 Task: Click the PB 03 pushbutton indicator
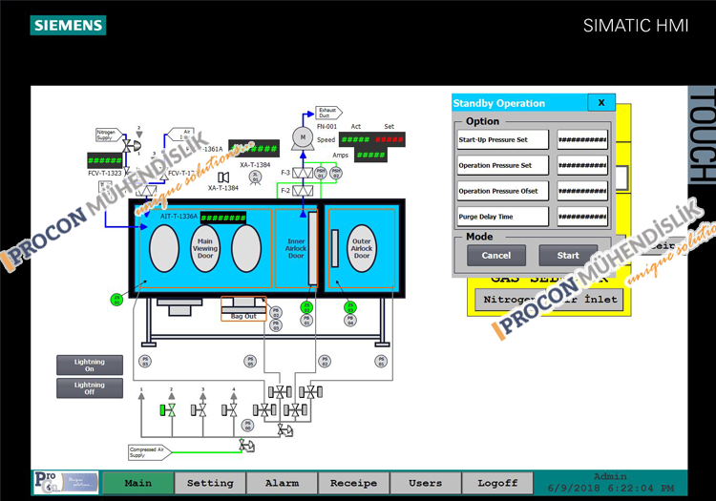(x=276, y=325)
